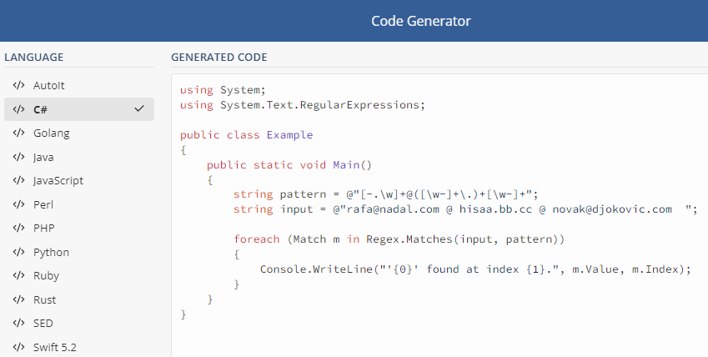Screen dimensions: 708x357
Task: Click the code icon next to Java
Action: 18,157
